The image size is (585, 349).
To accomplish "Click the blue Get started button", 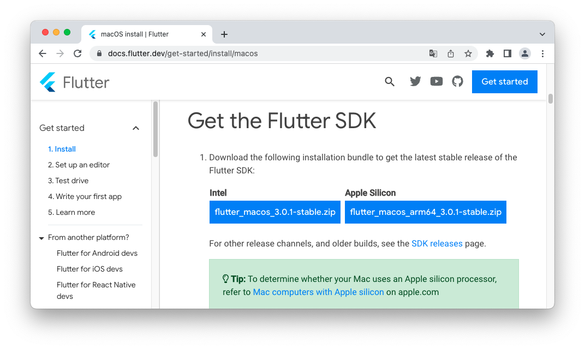I will click(504, 82).
